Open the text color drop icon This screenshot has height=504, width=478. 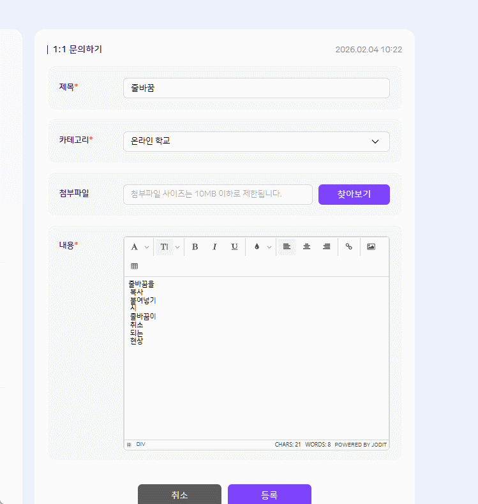(x=257, y=247)
